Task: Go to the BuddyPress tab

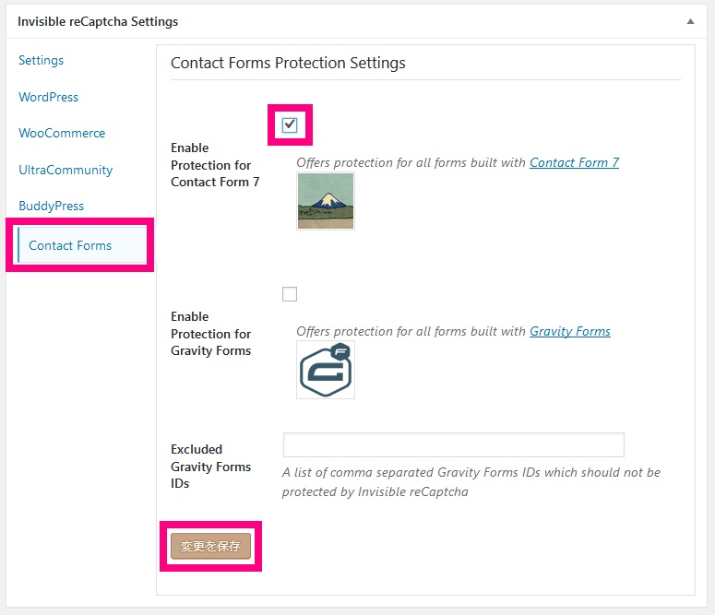Action: (x=51, y=206)
